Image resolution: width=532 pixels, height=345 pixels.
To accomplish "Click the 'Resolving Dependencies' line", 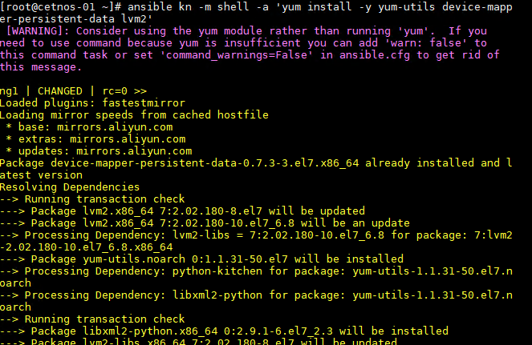I will 70,187.
